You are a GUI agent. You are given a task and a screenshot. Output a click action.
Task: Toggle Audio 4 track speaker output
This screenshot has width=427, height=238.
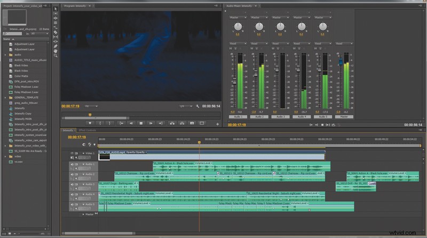coord(72,194)
